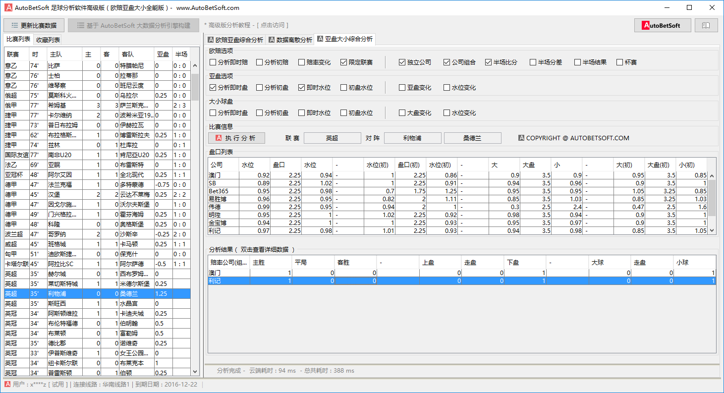This screenshot has width=724, height=393.
Task: Enable 分析即时赔 checkbox in 欧赔选项
Action: click(229, 62)
